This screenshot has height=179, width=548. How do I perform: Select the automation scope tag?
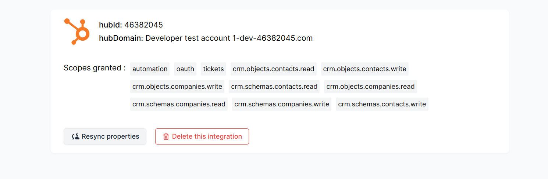(x=150, y=69)
